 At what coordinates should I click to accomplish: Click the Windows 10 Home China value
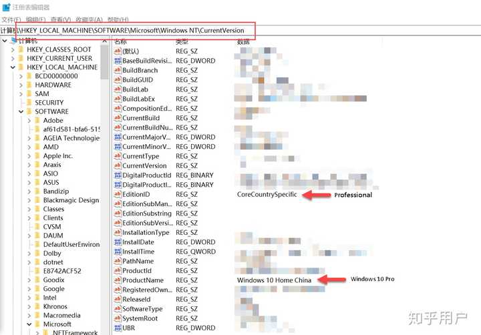pyautogui.click(x=274, y=280)
